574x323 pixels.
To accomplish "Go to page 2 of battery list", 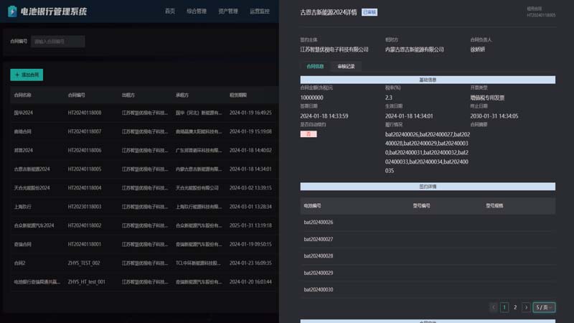I will click(515, 307).
